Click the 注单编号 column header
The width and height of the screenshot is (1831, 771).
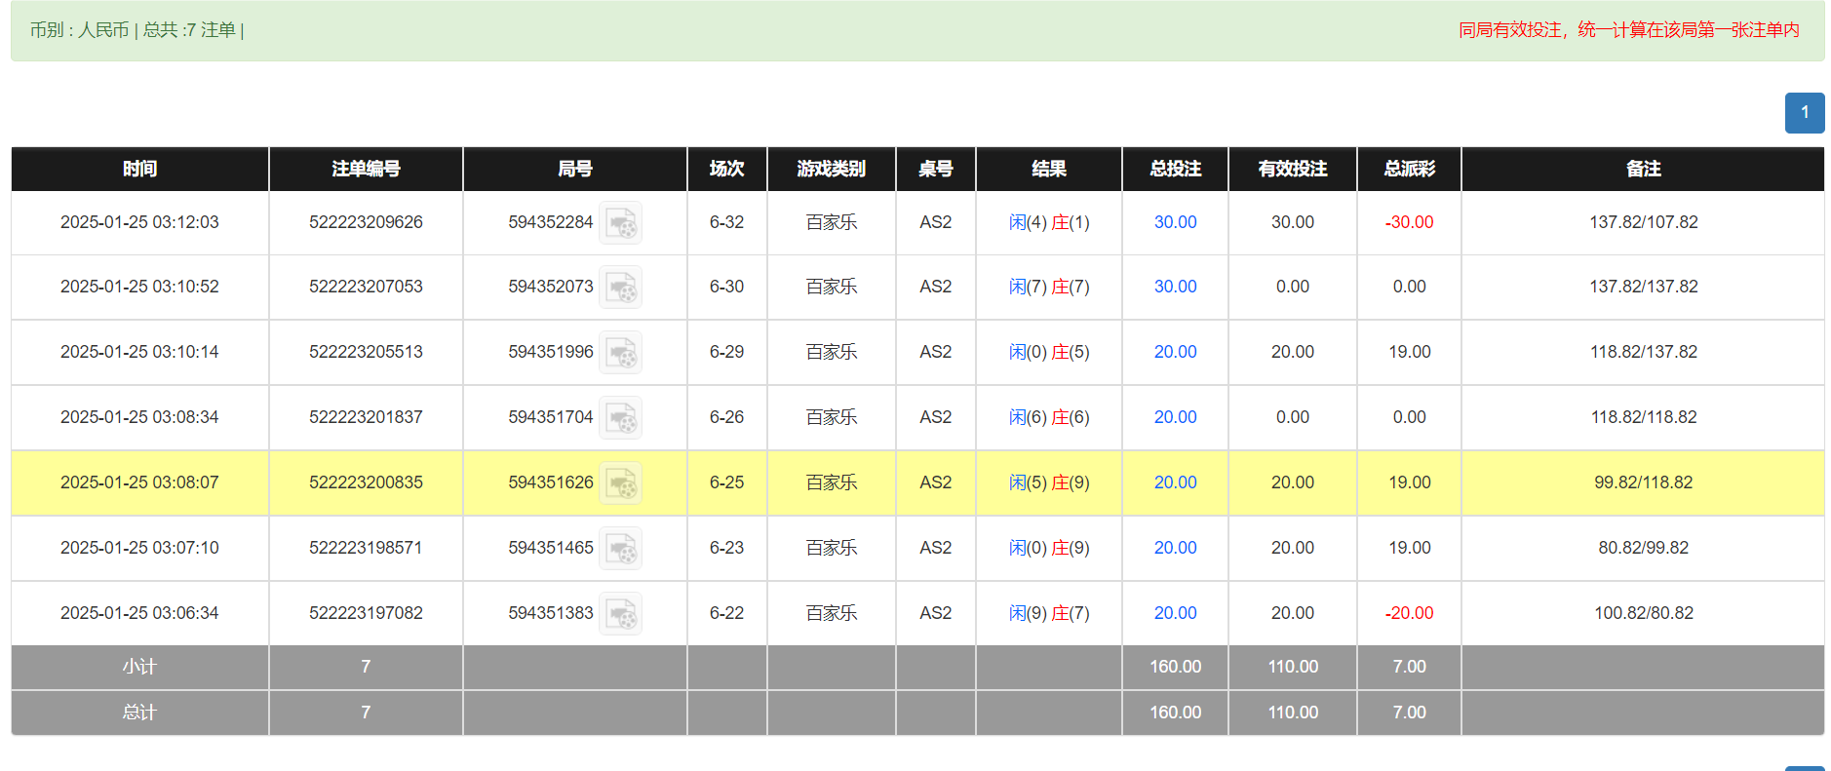pos(366,169)
